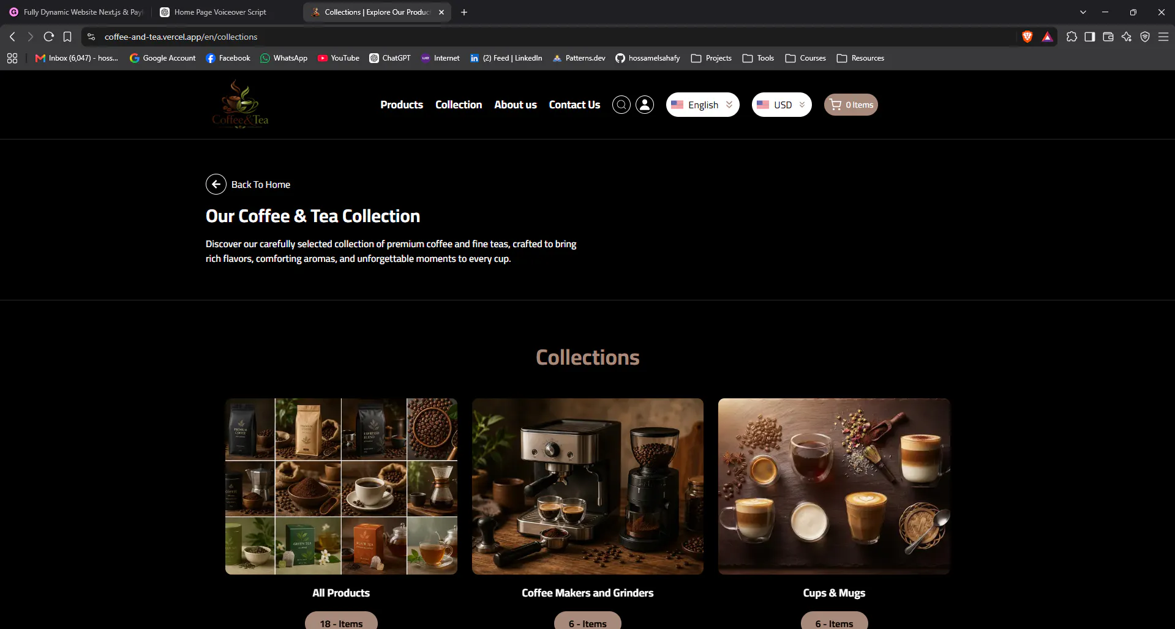Click 6 - Items under Cups & Mugs
Screen dimensions: 1175x629
(834, 622)
